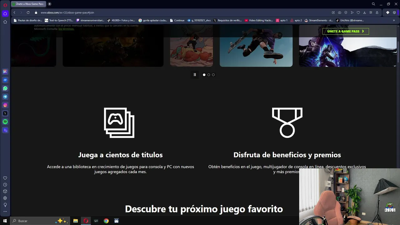400x225 pixels.
Task: Select the second carousel slide dot
Action: (209, 75)
